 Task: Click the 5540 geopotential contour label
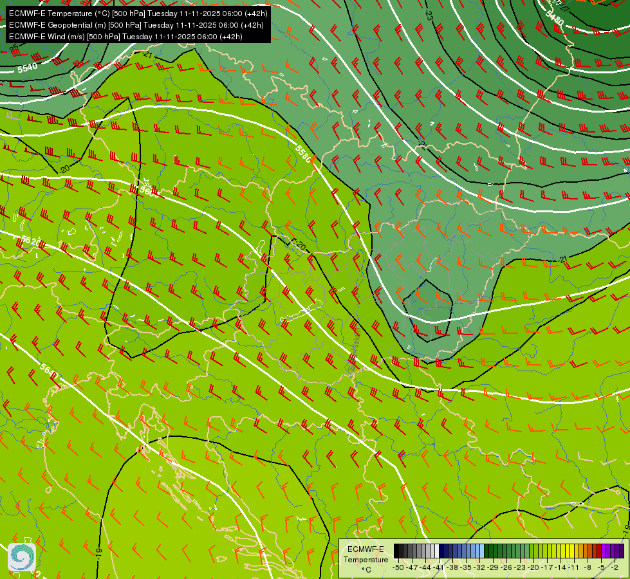(27, 67)
